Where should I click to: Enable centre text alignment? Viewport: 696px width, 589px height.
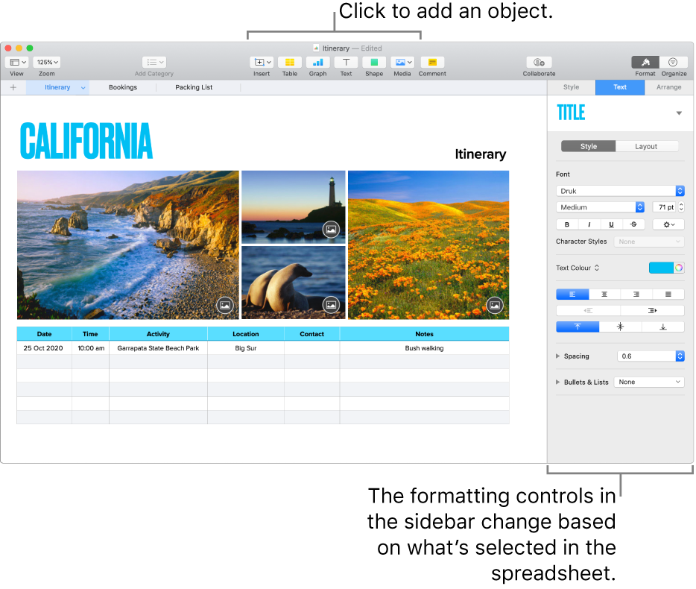pyautogui.click(x=604, y=294)
